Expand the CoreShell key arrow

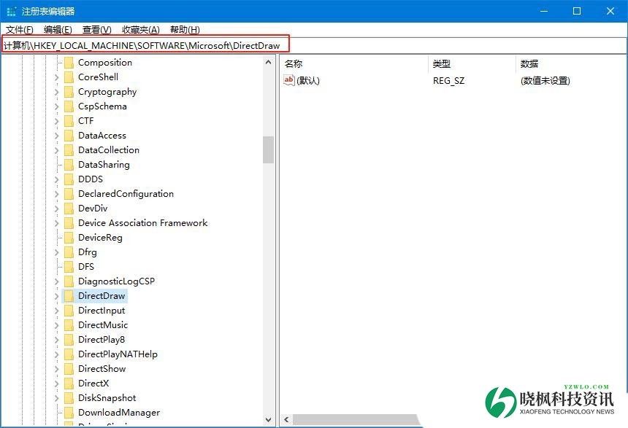(57, 77)
